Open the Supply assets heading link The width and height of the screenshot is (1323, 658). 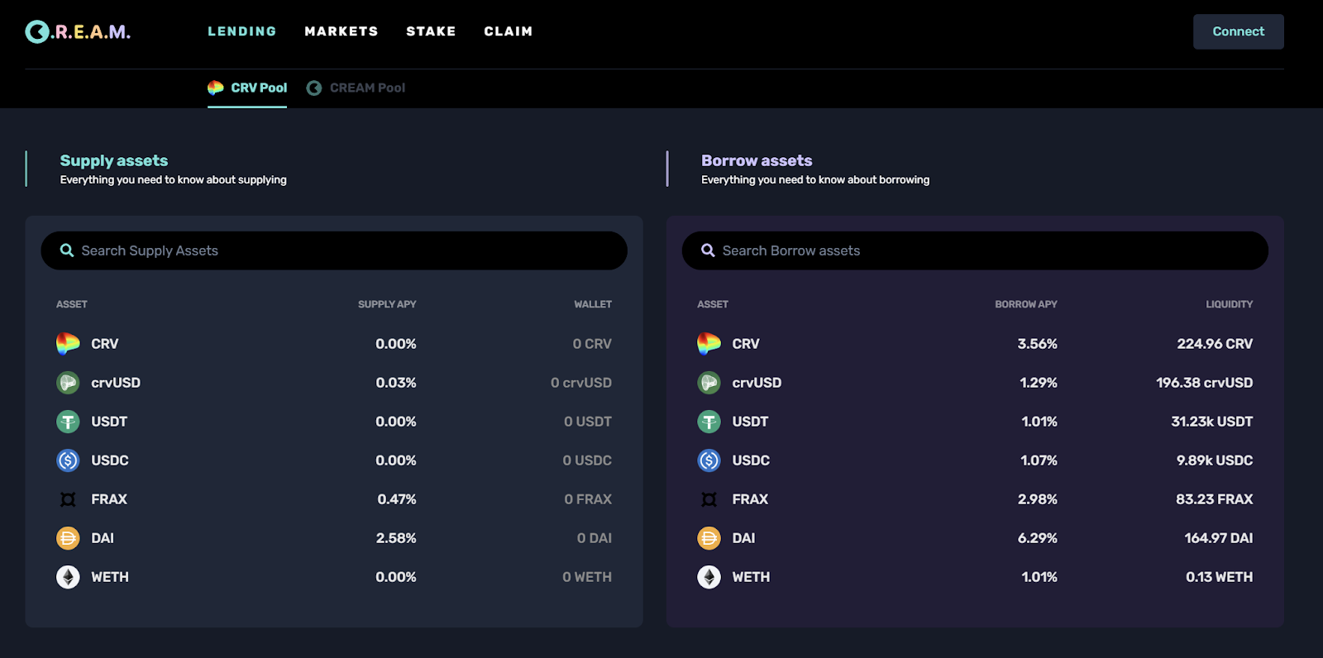point(114,160)
